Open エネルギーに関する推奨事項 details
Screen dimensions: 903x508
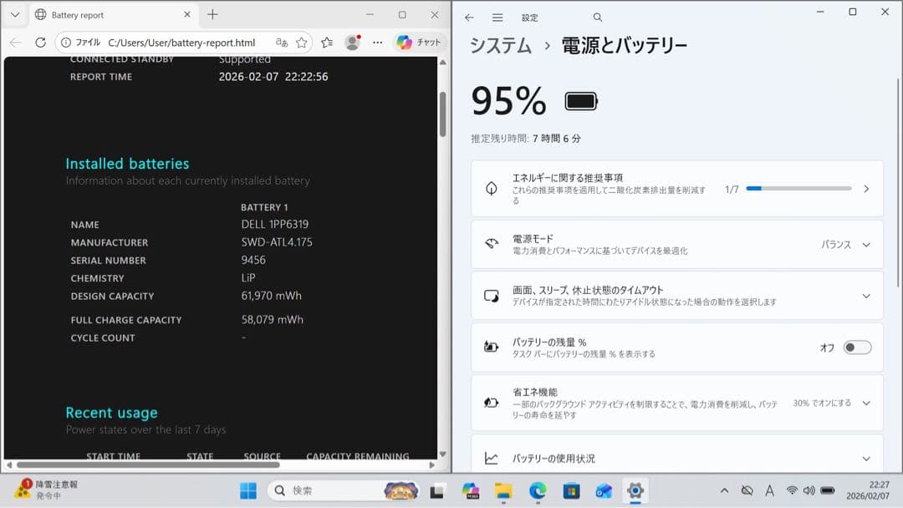(866, 188)
